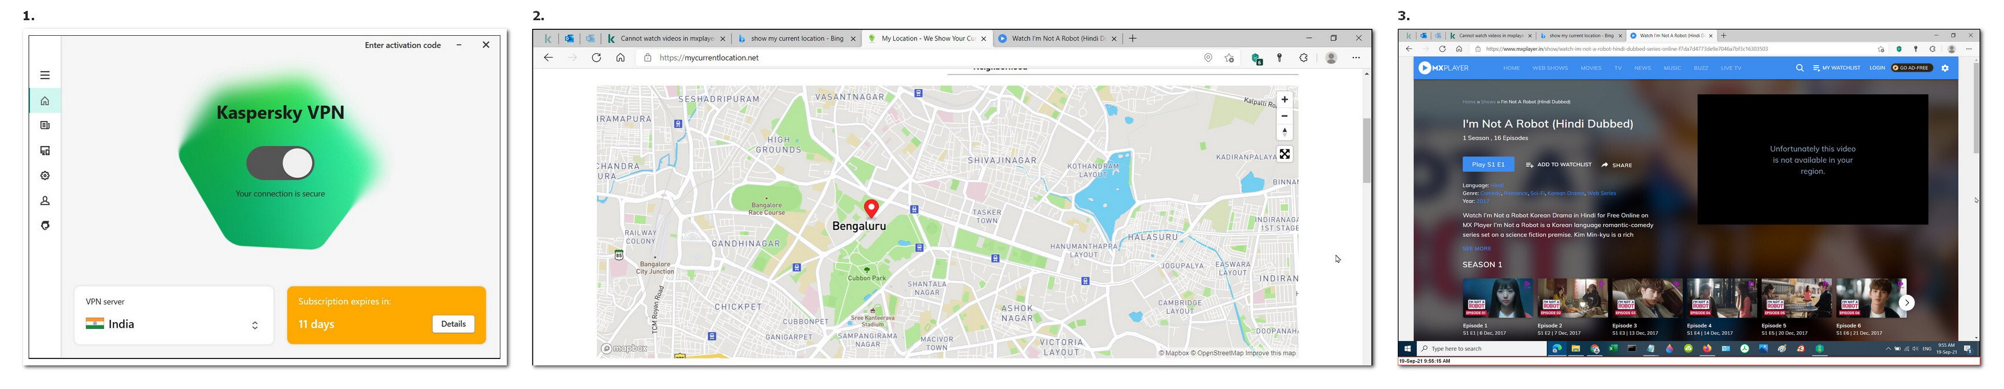The height and width of the screenshot is (389, 2004).
Task: Click Improve this map link
Action: pyautogui.click(x=1270, y=353)
